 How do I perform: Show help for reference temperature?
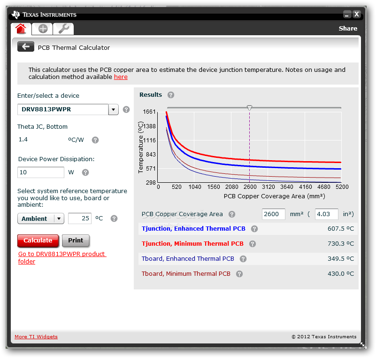pos(114,218)
